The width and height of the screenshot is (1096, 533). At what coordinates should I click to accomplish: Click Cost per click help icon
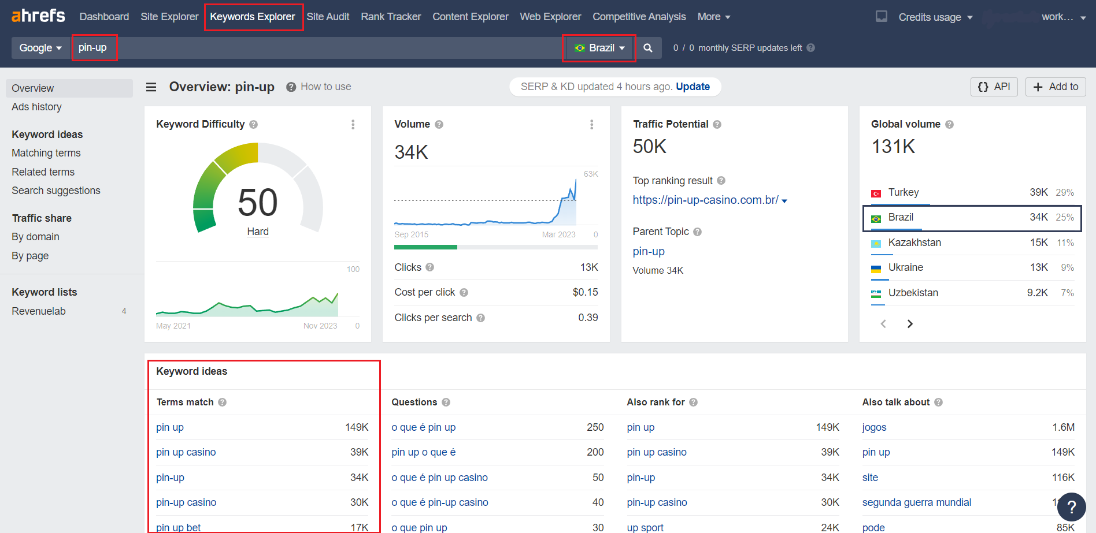pyautogui.click(x=464, y=293)
